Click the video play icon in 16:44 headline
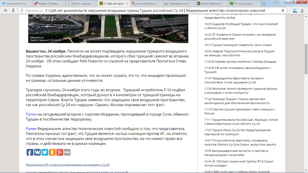308x173 pixels. [214, 161]
